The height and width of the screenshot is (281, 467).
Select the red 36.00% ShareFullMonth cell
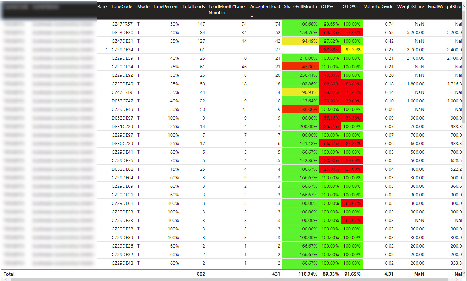tap(301, 109)
